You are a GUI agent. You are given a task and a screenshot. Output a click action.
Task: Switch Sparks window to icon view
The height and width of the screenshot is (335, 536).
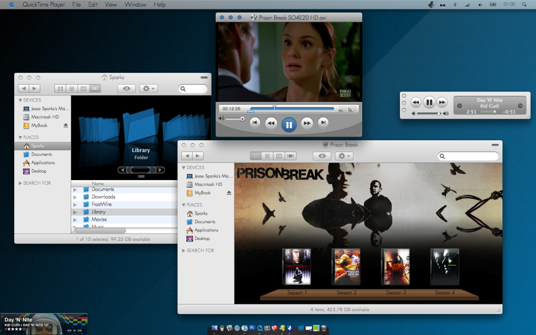60,89
